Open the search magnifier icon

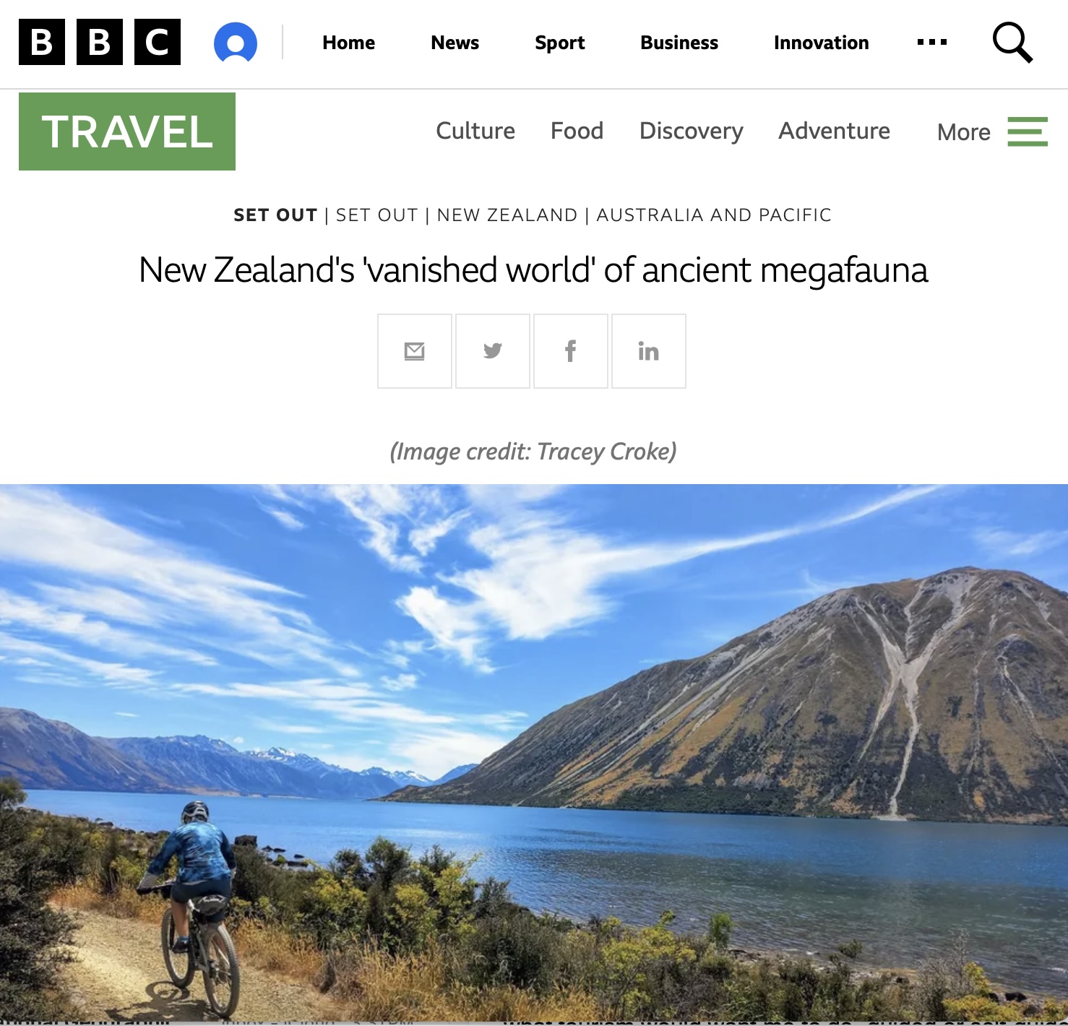tap(1012, 43)
